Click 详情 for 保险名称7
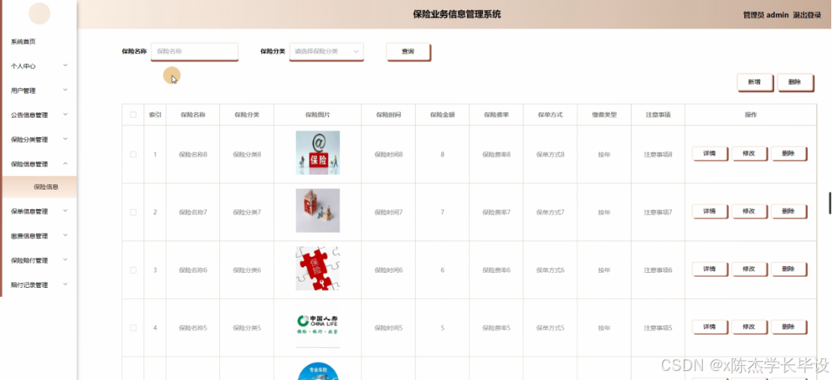 710,211
